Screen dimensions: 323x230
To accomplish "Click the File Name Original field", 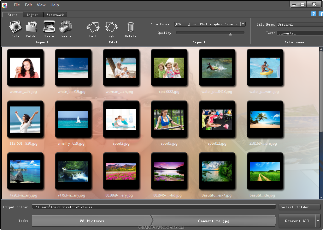I will pyautogui.click(x=300, y=24).
